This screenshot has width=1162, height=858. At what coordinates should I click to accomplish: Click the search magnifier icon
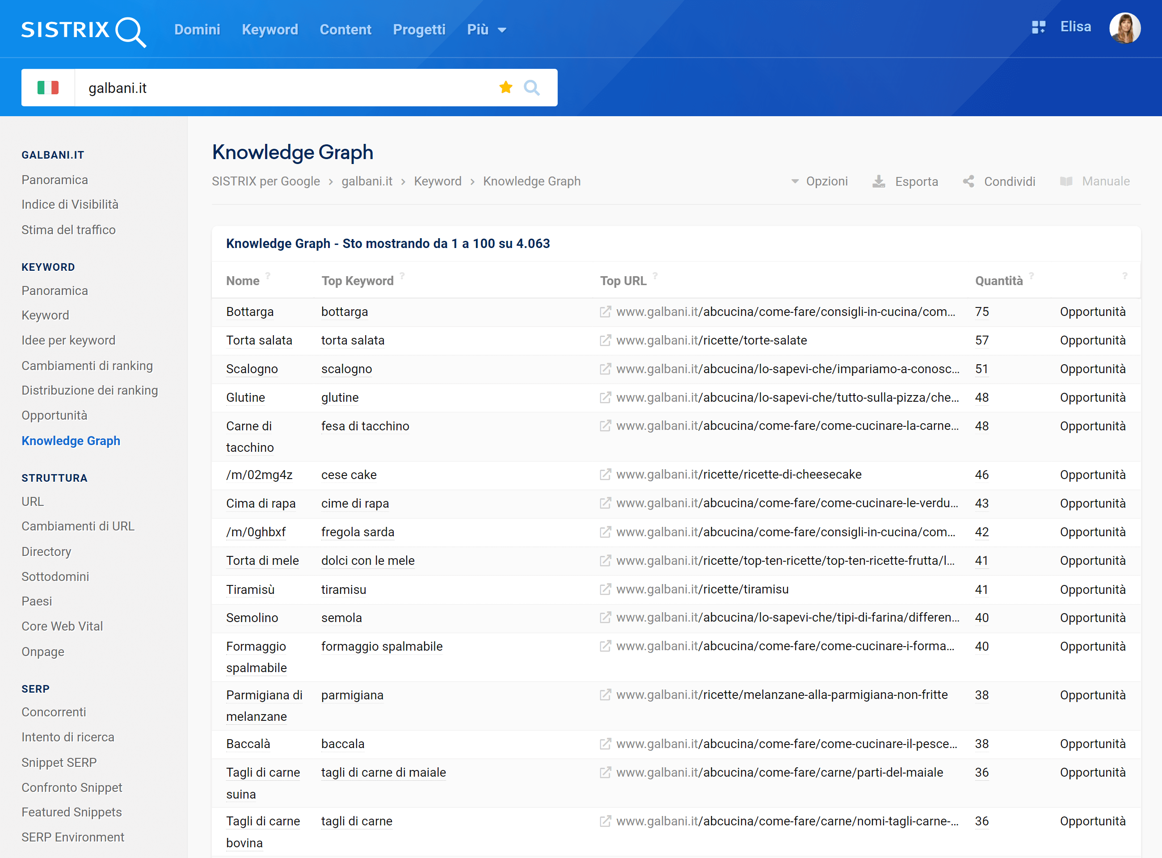tap(532, 88)
